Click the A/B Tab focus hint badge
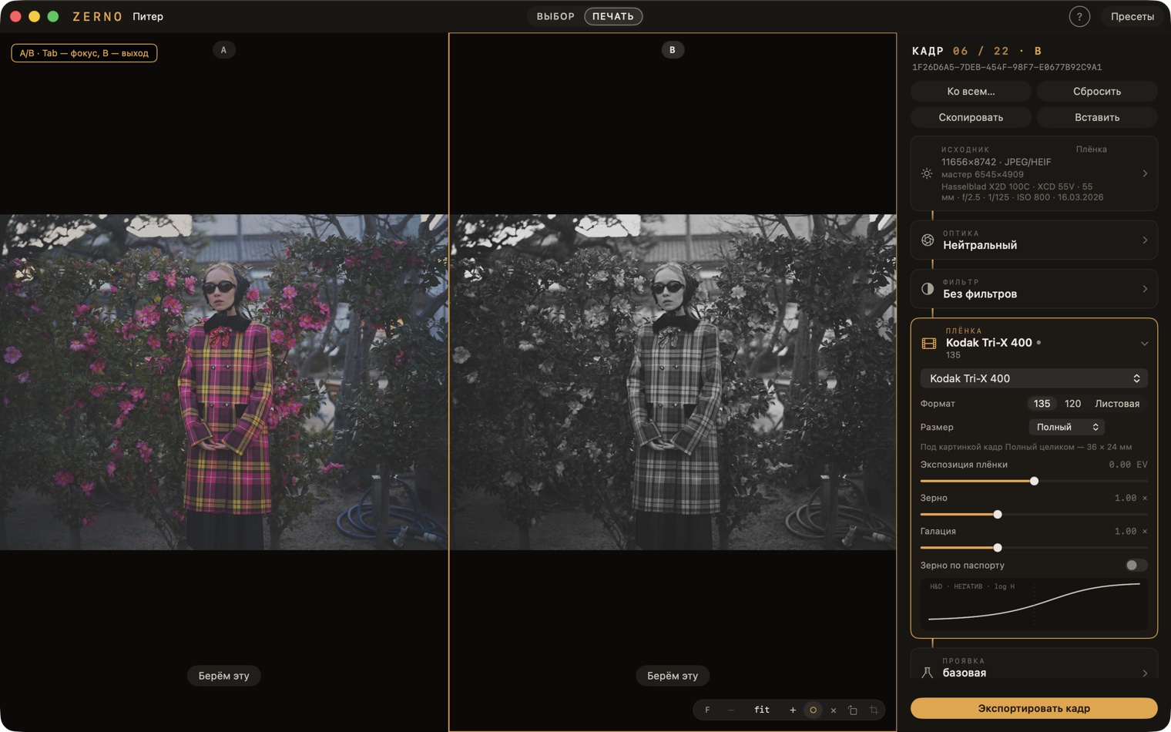The image size is (1171, 732). 84,53
